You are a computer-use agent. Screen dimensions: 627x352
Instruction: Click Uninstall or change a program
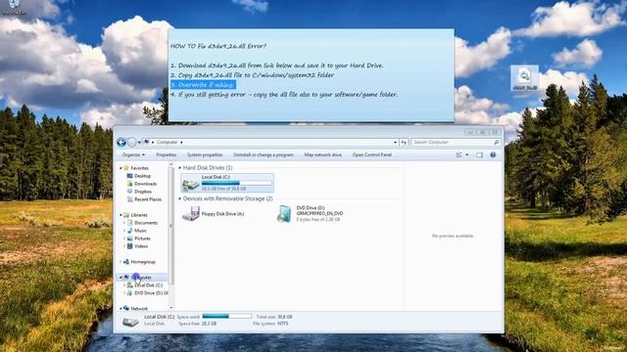(264, 154)
